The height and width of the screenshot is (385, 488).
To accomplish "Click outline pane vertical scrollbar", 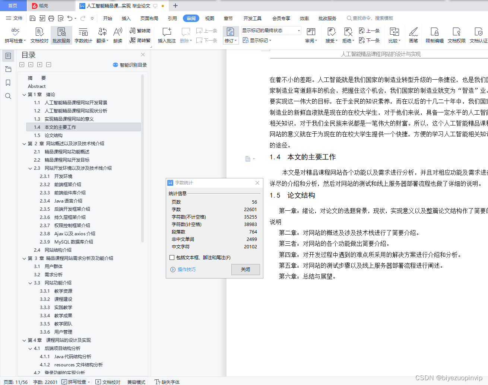I will coord(142,158).
